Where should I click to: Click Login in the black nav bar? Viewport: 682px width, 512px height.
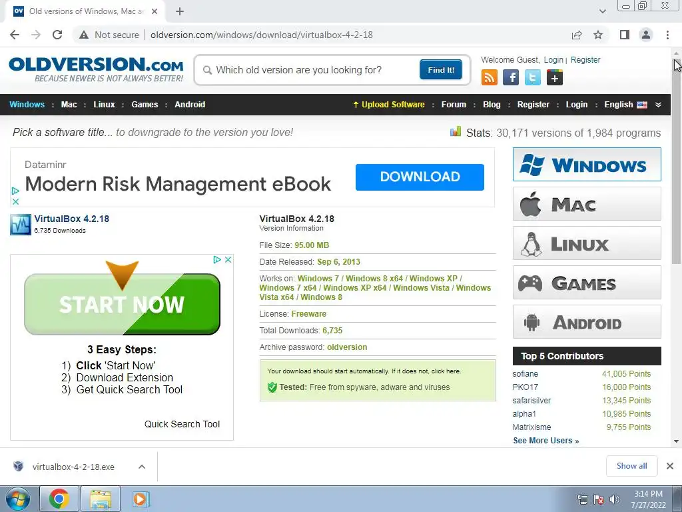(x=577, y=105)
